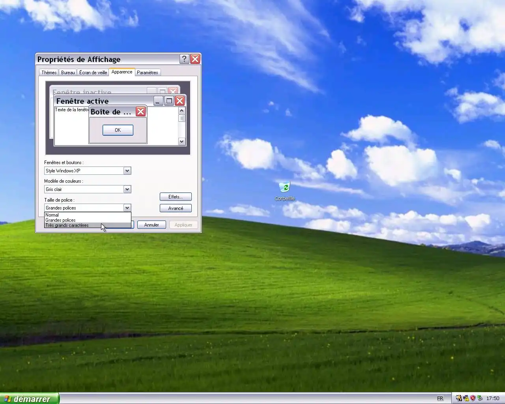Expand the Modèle de couleurs dropdown

tap(127, 189)
